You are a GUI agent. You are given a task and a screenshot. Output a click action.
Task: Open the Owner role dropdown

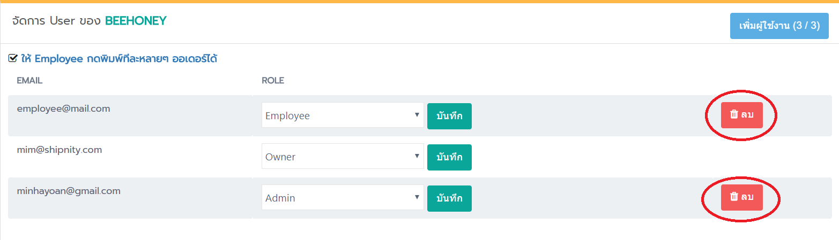(x=343, y=157)
